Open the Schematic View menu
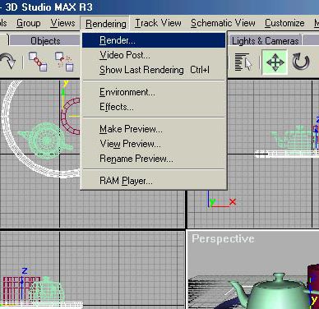Screen dimensions: 319x309 click(223, 23)
